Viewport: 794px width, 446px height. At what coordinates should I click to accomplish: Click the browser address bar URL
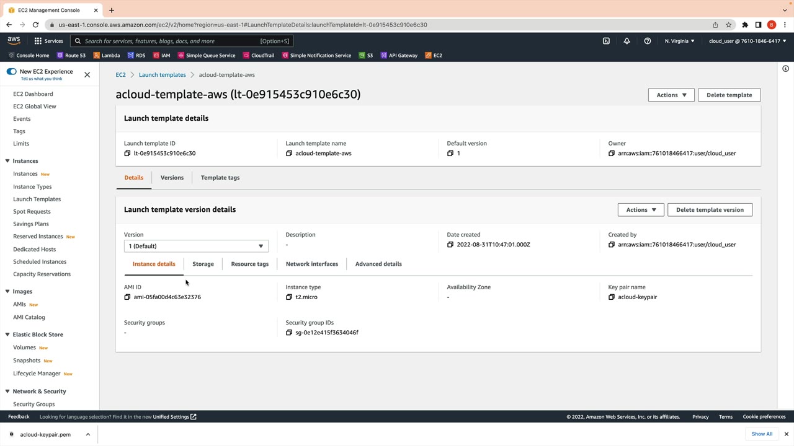point(243,25)
